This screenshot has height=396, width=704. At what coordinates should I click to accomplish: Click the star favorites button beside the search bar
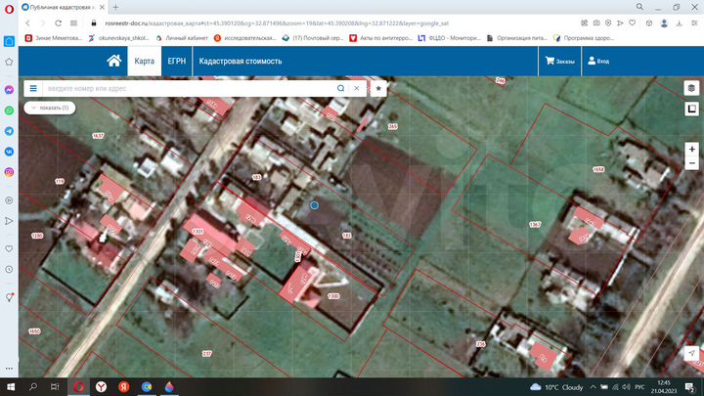[x=379, y=87]
